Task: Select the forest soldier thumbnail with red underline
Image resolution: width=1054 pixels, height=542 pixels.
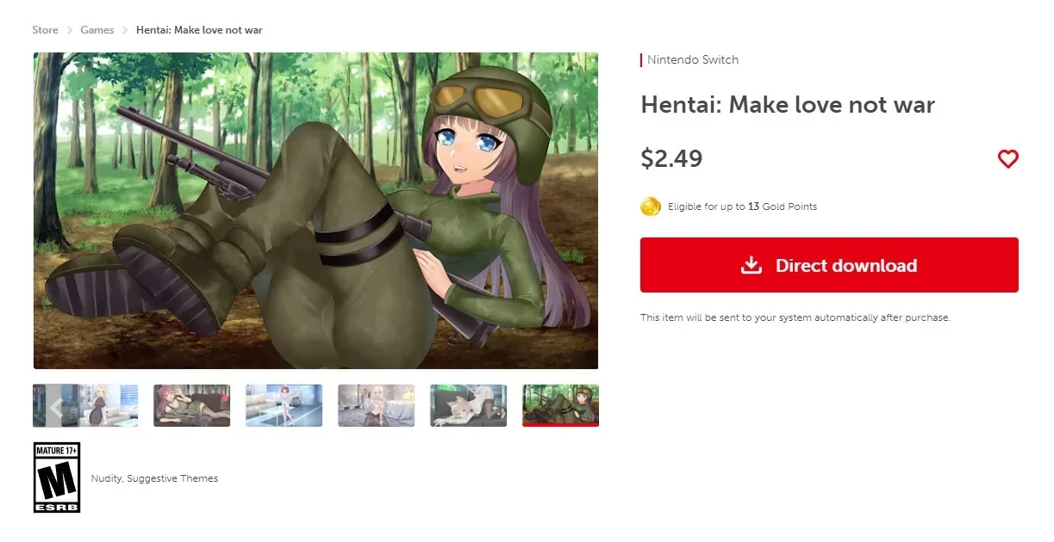Action: click(560, 405)
